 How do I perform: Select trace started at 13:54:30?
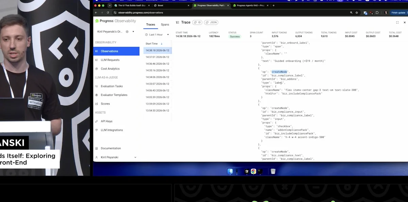157,110
